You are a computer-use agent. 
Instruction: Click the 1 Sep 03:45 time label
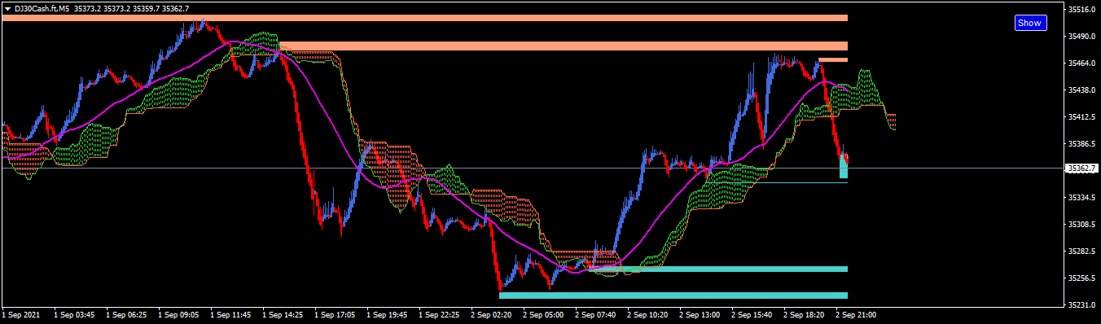75,313
